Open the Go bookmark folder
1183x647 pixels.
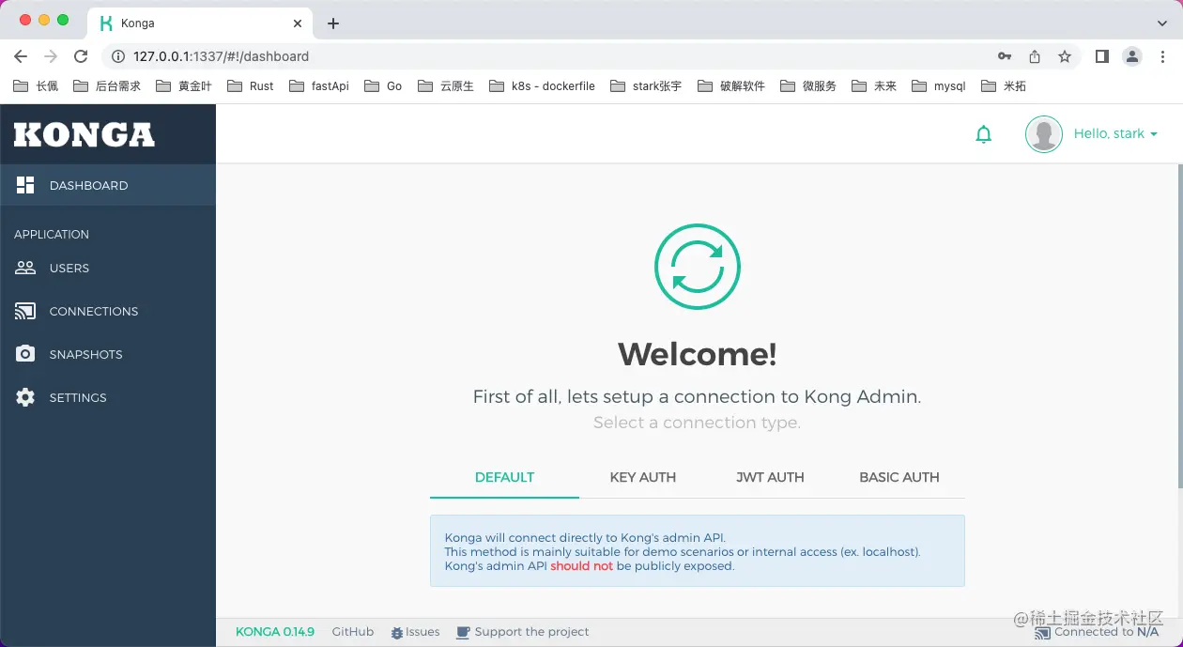(x=382, y=85)
